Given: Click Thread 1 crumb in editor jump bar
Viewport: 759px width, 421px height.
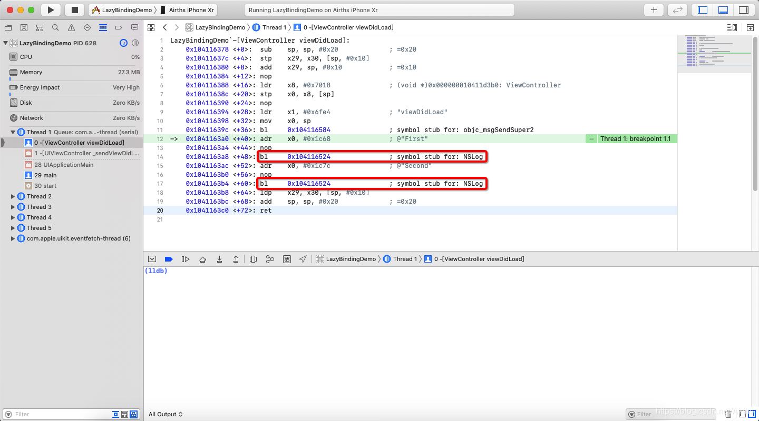Looking at the screenshot, I should pyautogui.click(x=269, y=27).
